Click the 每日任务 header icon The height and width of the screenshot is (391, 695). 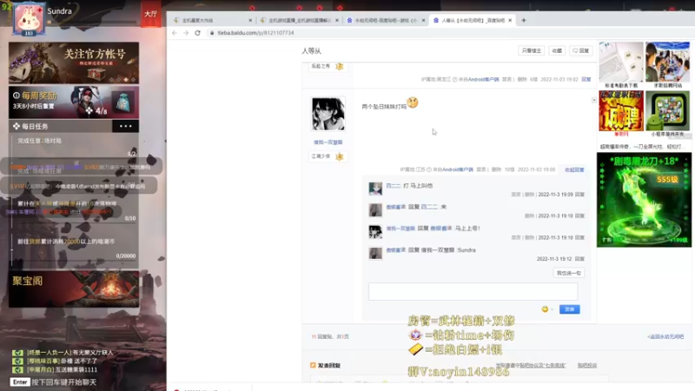click(17, 126)
